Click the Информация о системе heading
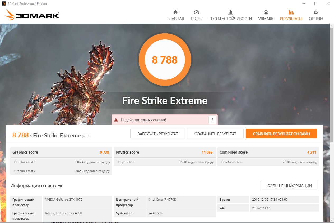 (x=37, y=186)
